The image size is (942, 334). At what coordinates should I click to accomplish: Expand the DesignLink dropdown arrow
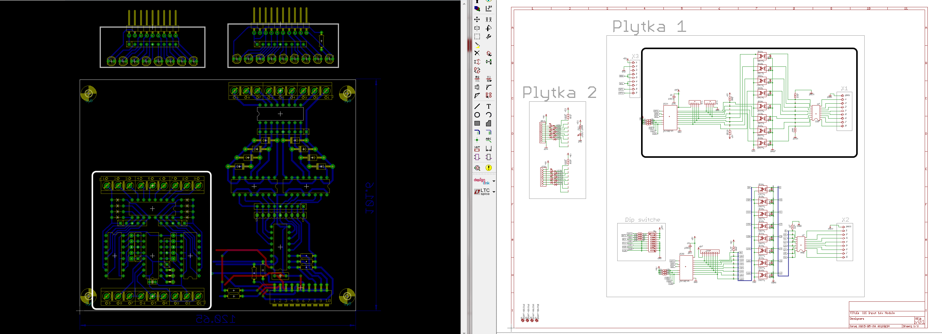click(x=494, y=181)
